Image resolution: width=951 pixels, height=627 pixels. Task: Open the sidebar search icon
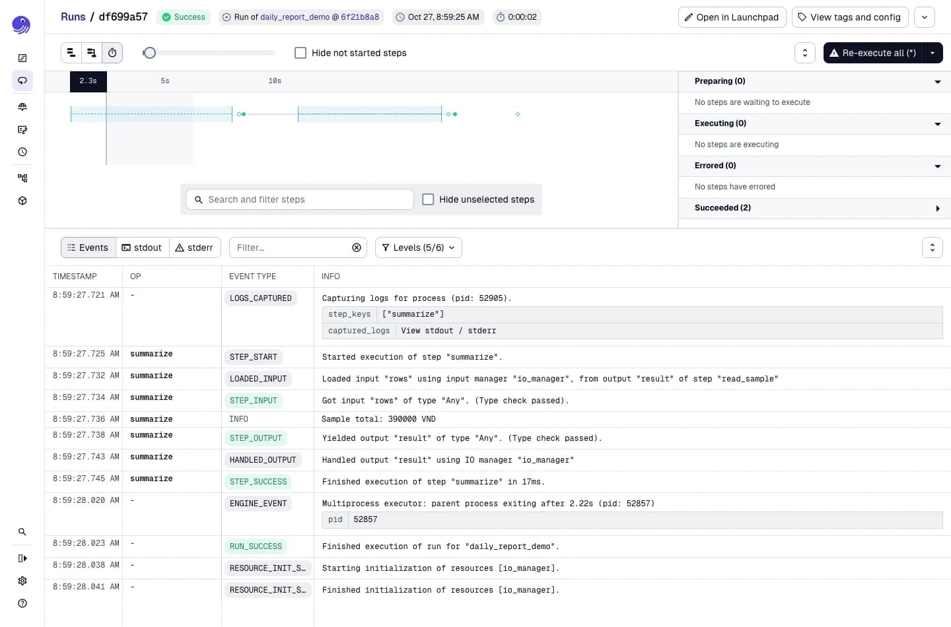[x=22, y=532]
